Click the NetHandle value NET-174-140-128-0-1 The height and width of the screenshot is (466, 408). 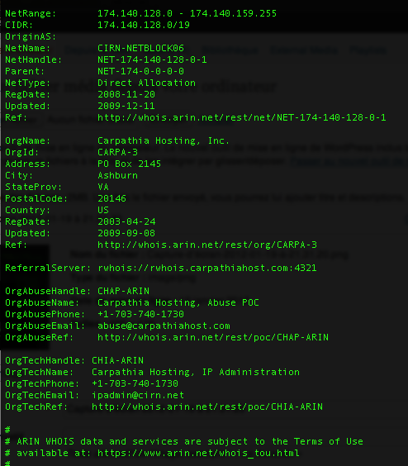tap(152, 59)
